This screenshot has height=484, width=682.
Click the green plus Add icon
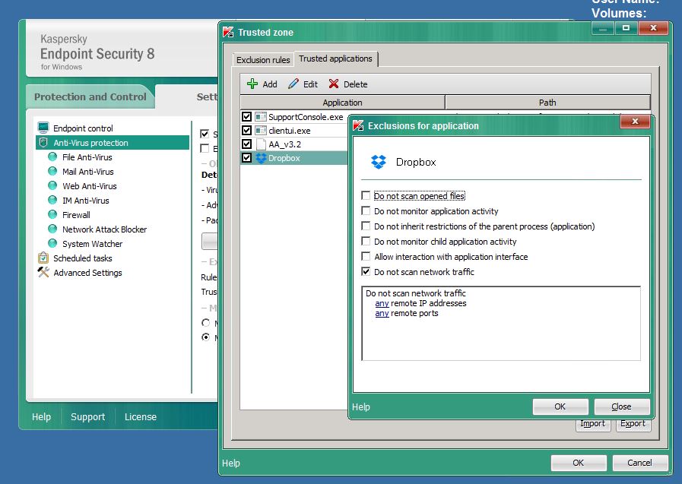coord(253,84)
